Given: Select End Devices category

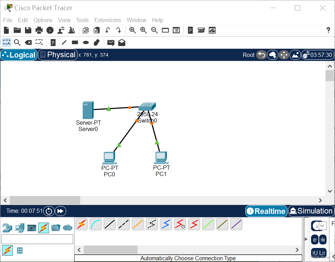Looking at the screenshot, I should pyautogui.click(x=19, y=228).
